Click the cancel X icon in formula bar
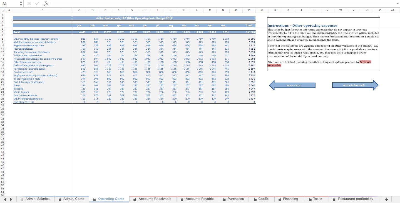Viewport: 400px width, 203px height. 29,4
